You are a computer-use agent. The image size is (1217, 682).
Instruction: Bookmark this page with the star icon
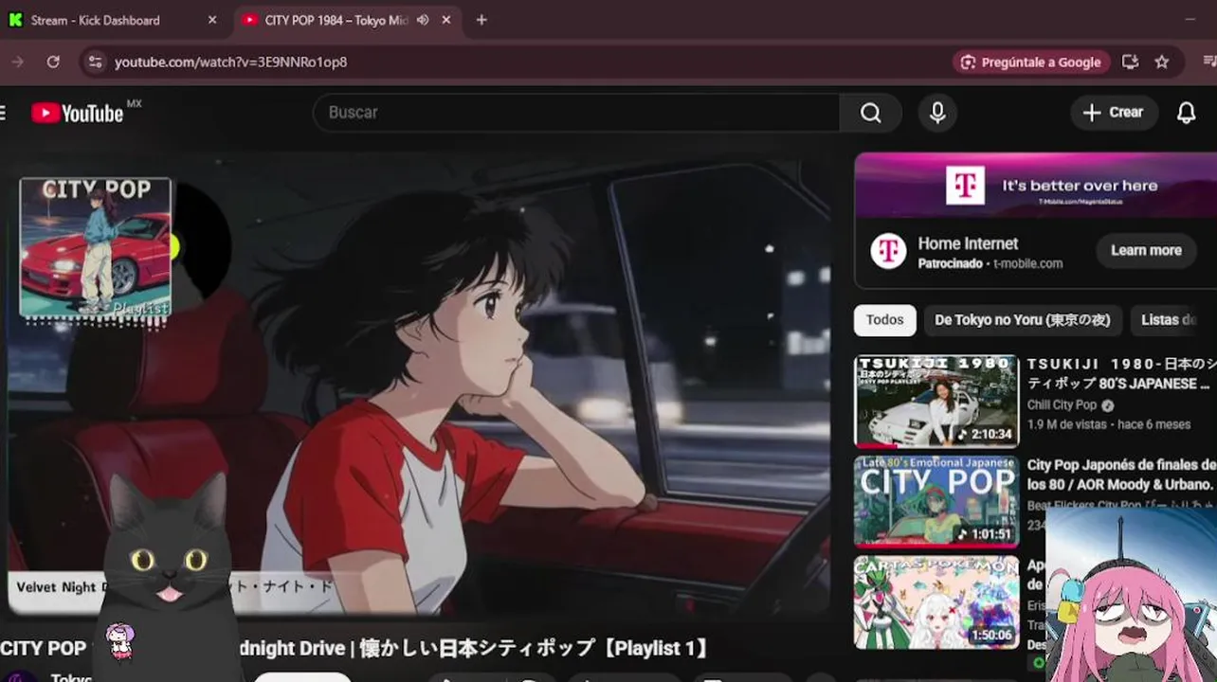click(x=1162, y=62)
